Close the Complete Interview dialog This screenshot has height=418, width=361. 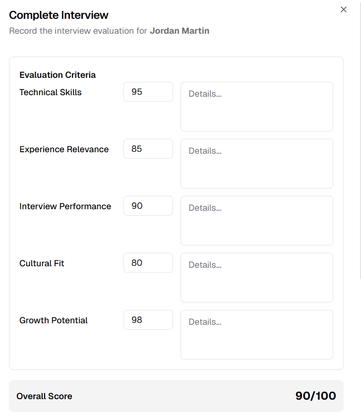[x=344, y=9]
